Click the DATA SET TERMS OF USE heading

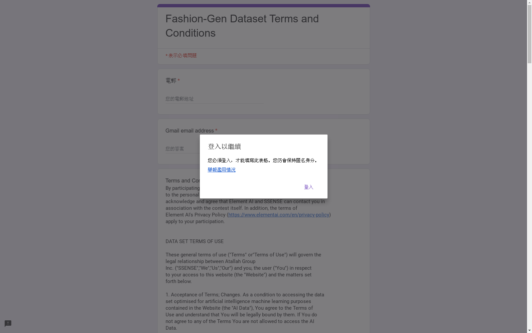pos(195,241)
